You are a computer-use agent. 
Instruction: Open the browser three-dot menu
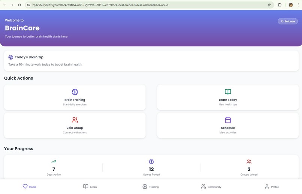point(298,5)
